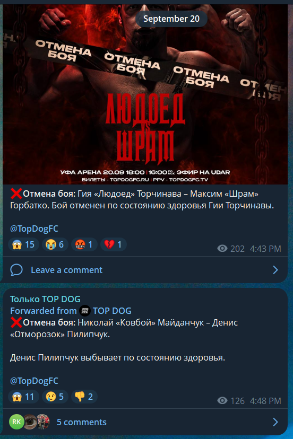Add the broken heart reaction
293x439 pixels.
tap(113, 244)
